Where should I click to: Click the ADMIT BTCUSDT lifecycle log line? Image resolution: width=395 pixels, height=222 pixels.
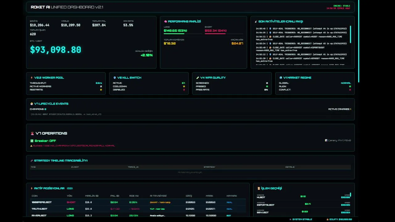click(x=66, y=114)
